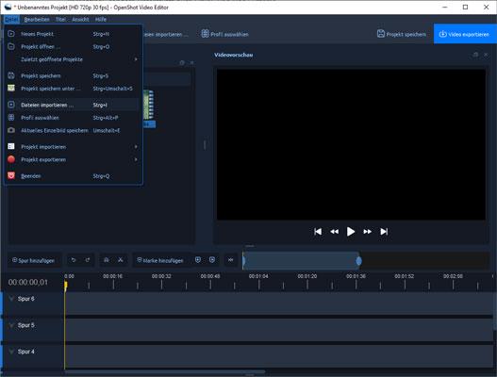Click the Dateien importieren menu icon
497x377 pixels.
click(x=11, y=105)
